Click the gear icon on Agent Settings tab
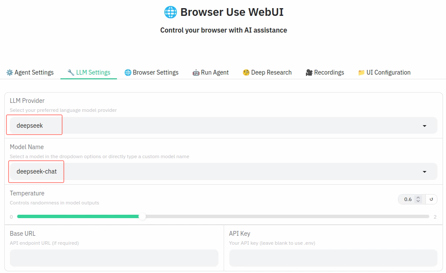 point(9,72)
